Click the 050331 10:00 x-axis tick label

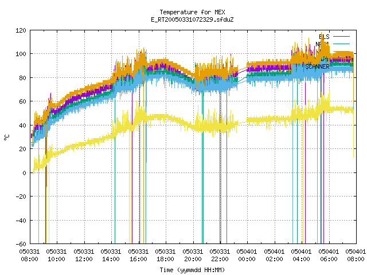pos(56,256)
